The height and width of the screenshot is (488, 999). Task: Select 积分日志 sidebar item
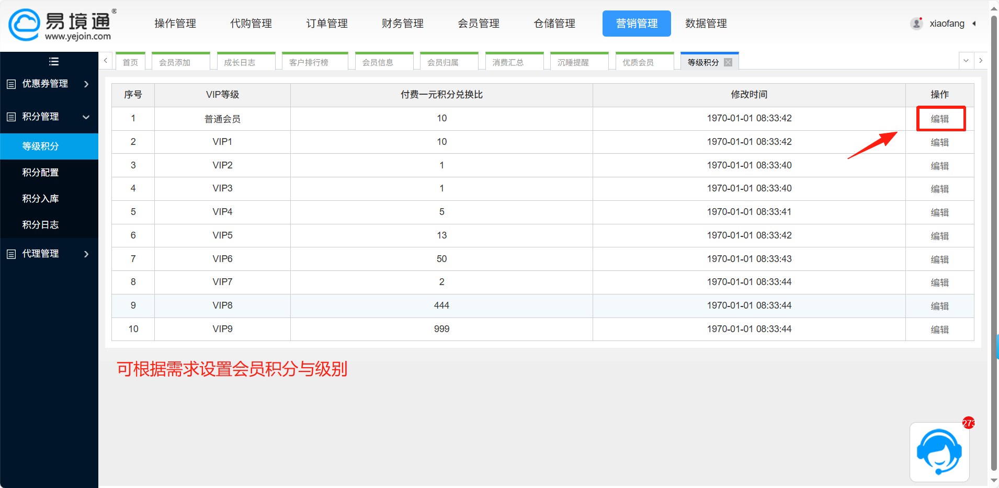(x=41, y=225)
